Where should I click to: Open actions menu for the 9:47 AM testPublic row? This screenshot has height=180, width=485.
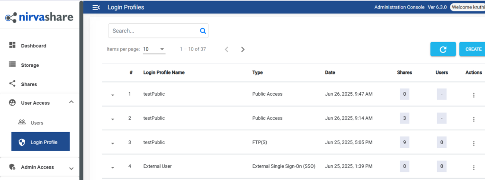pyautogui.click(x=474, y=95)
